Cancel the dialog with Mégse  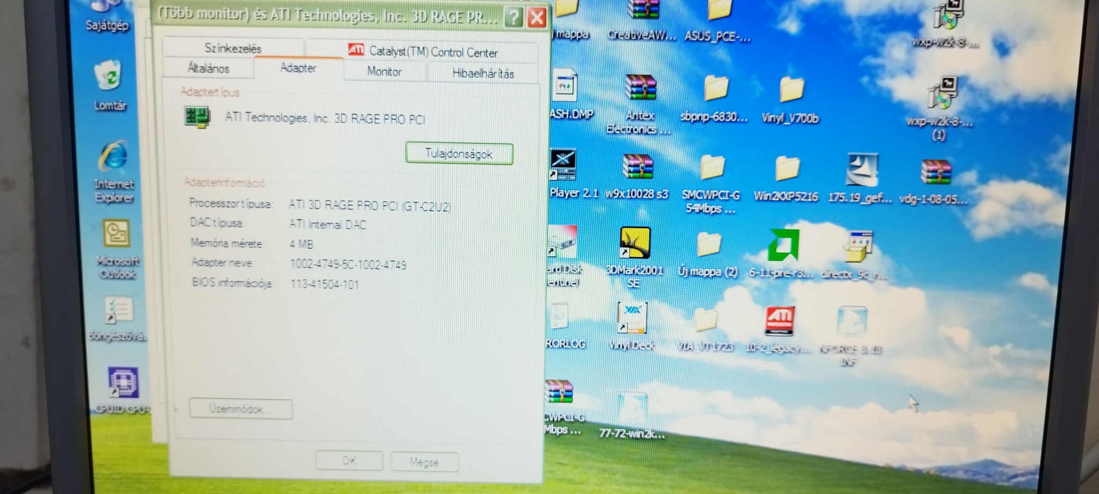424,462
